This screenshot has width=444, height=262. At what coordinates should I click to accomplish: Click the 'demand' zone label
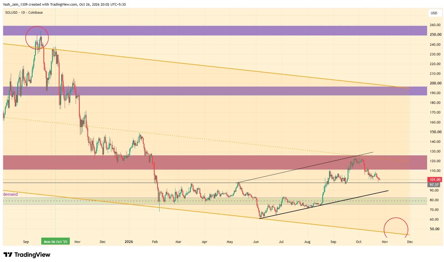(x=10, y=194)
